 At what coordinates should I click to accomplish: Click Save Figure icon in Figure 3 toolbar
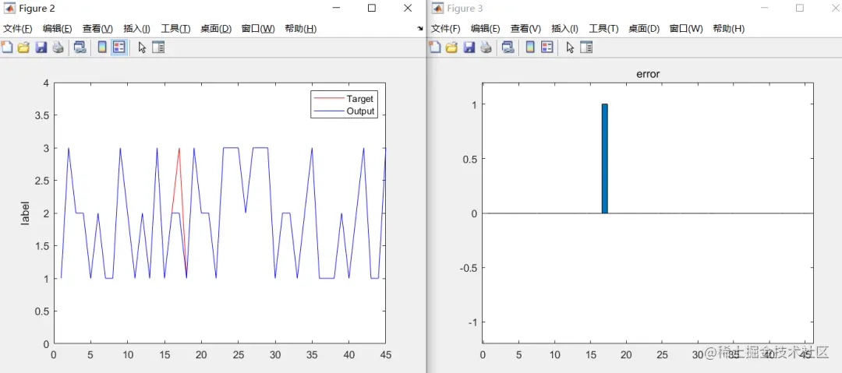pos(469,48)
